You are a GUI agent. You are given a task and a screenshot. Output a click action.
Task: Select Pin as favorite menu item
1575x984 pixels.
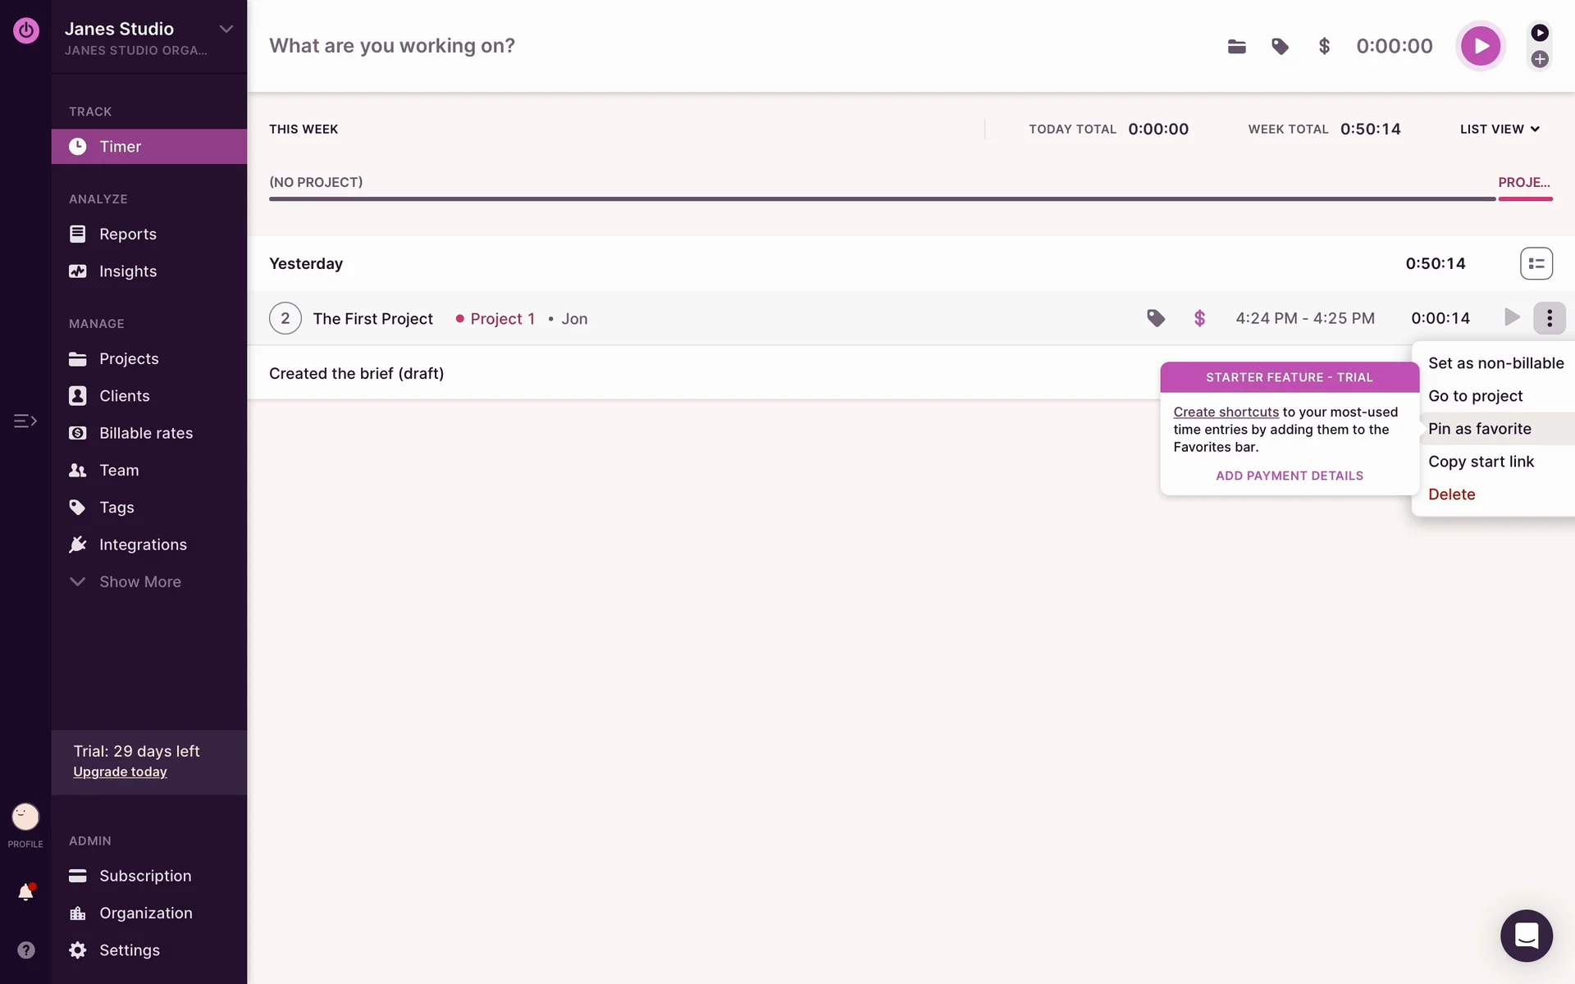tap(1479, 429)
